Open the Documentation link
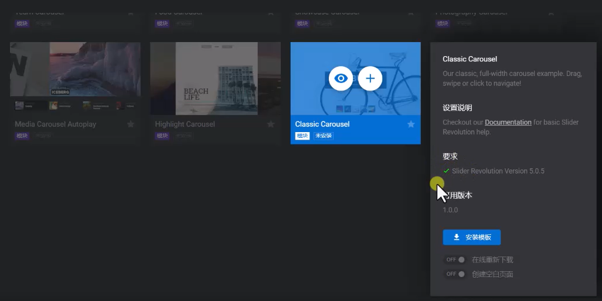602x301 pixels. (508, 122)
